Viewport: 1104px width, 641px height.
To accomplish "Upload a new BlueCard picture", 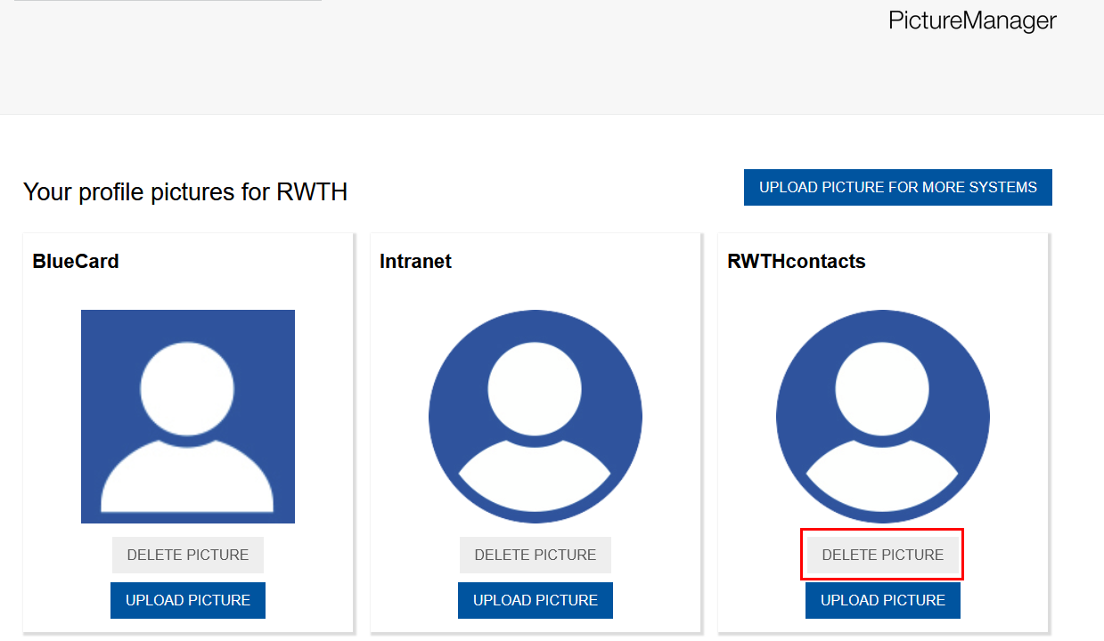I will 187,600.
